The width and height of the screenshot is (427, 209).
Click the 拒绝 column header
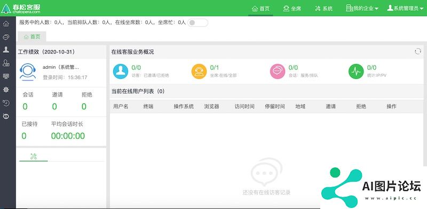coord(361,107)
